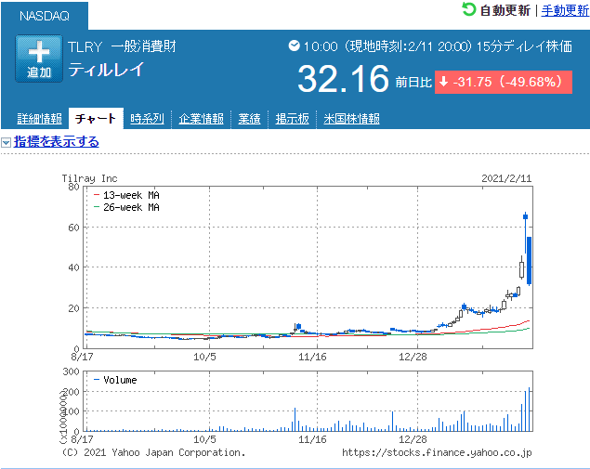Click the TLRY ticker symbol text
The height and width of the screenshot is (469, 590).
click(x=85, y=47)
